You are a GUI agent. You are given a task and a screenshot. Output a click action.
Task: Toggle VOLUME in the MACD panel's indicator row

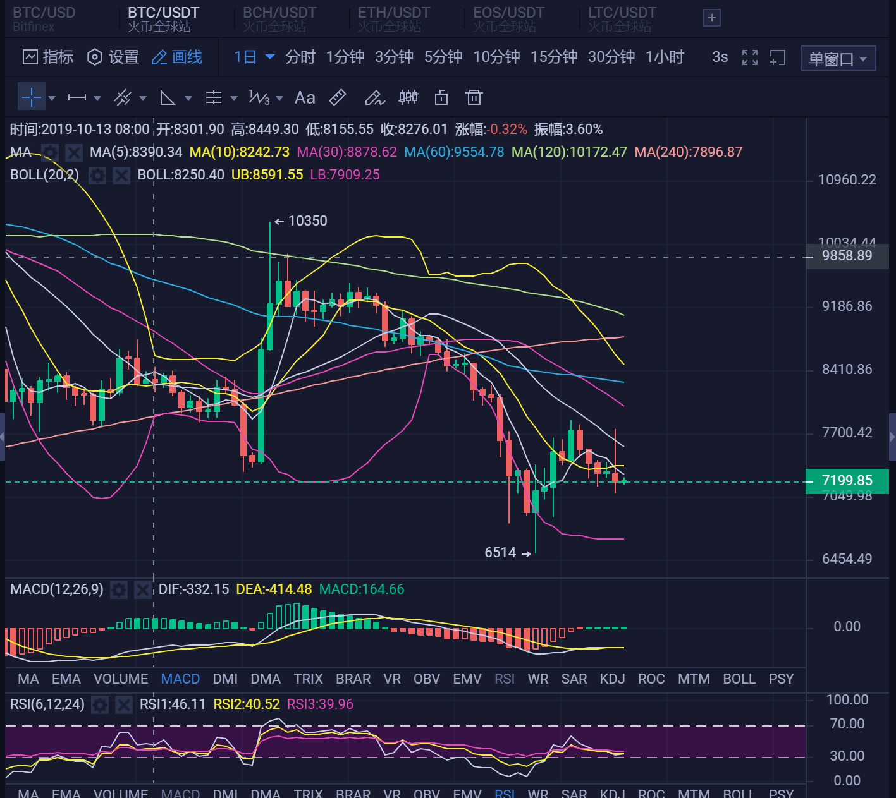pos(121,679)
